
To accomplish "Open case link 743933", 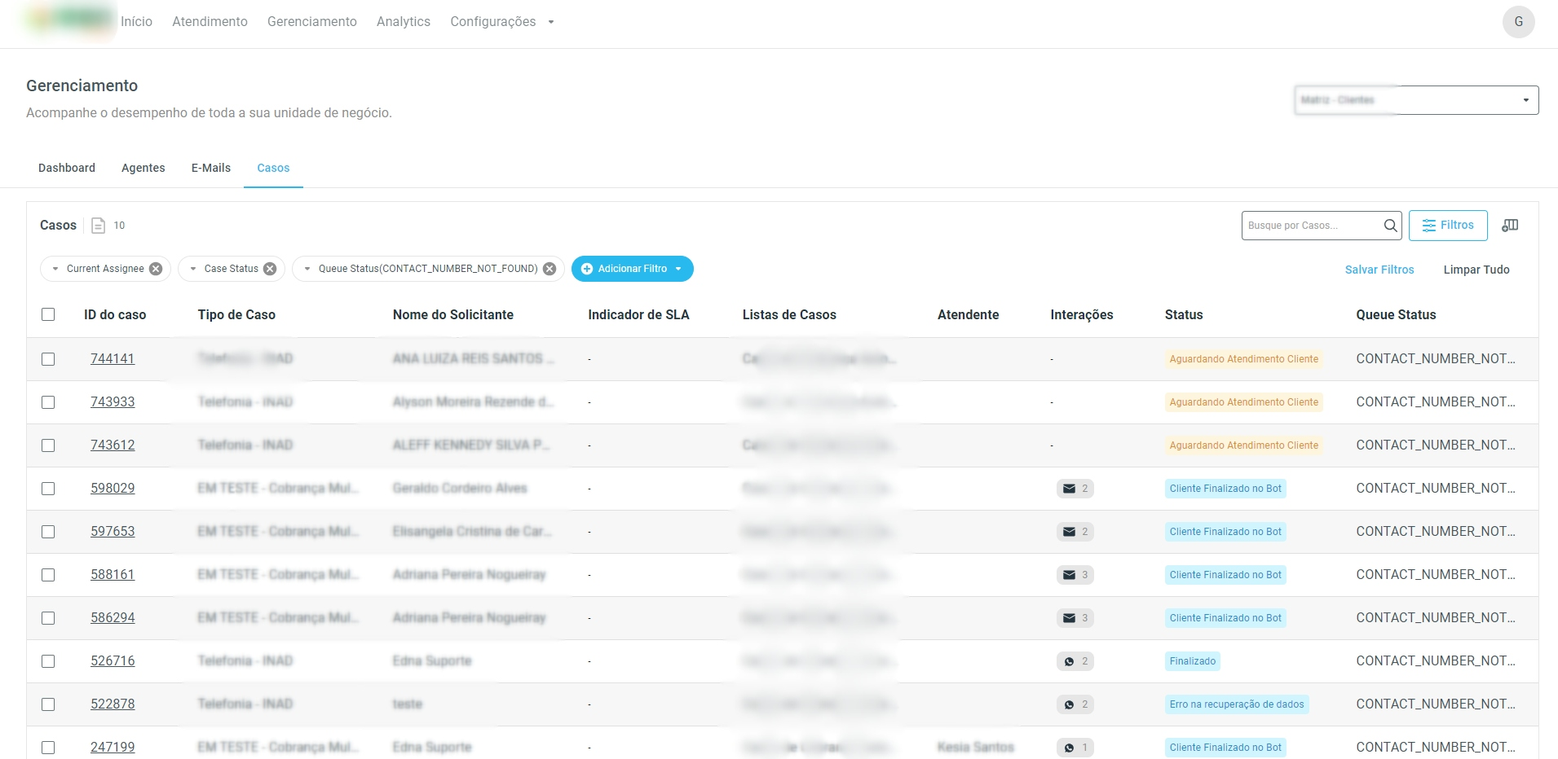I will click(x=113, y=402).
